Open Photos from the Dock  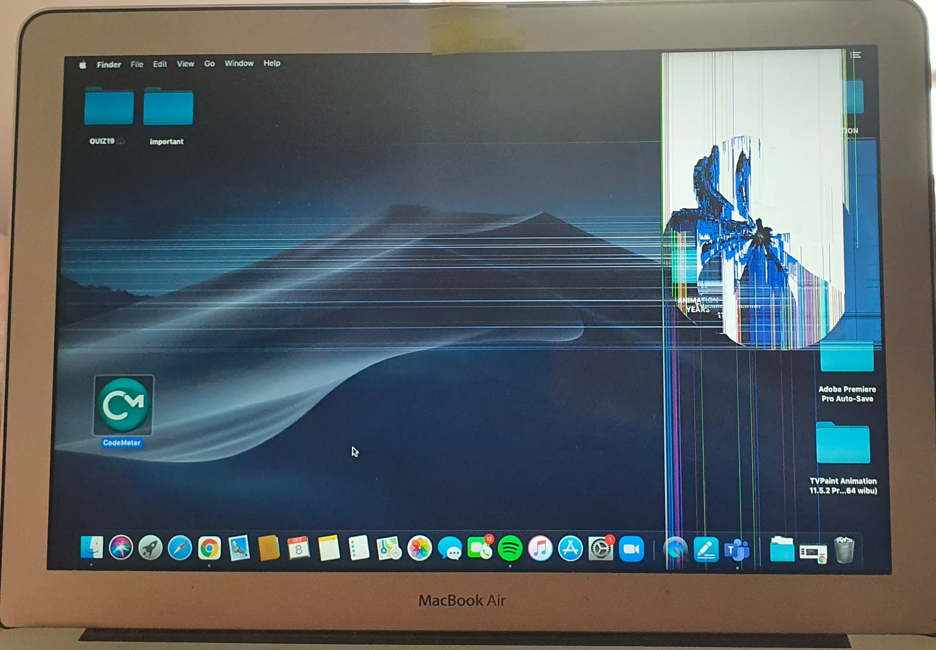(x=419, y=548)
